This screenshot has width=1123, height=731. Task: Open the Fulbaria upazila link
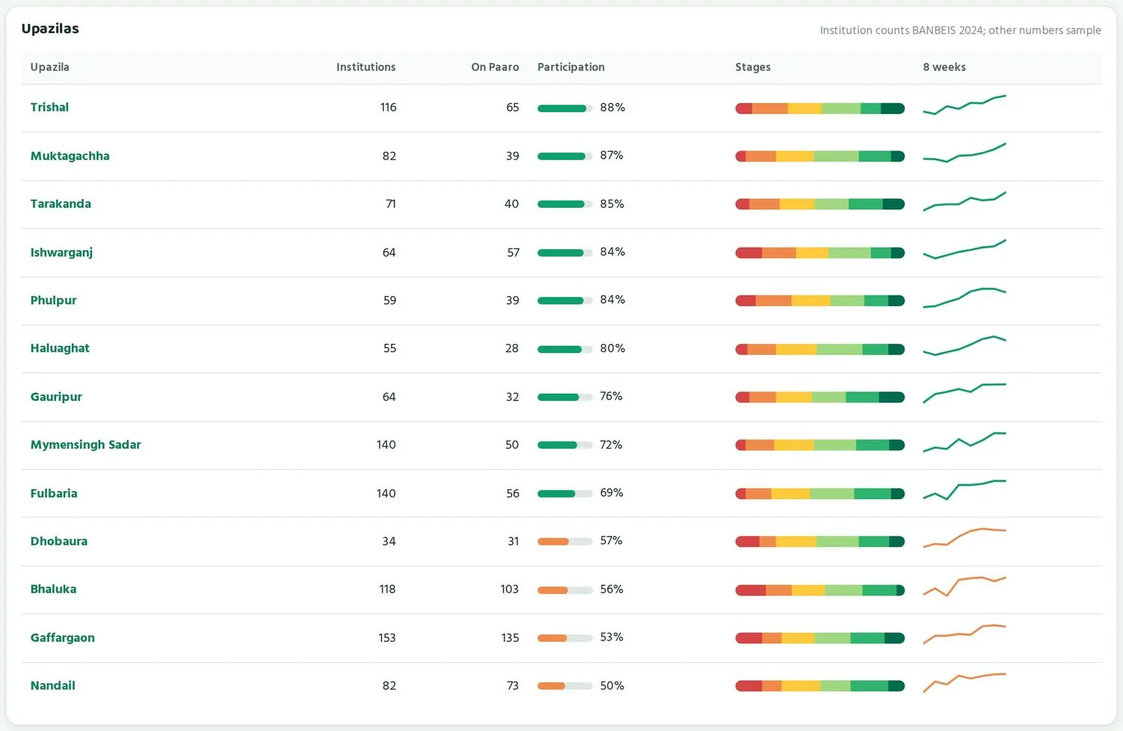(x=54, y=494)
